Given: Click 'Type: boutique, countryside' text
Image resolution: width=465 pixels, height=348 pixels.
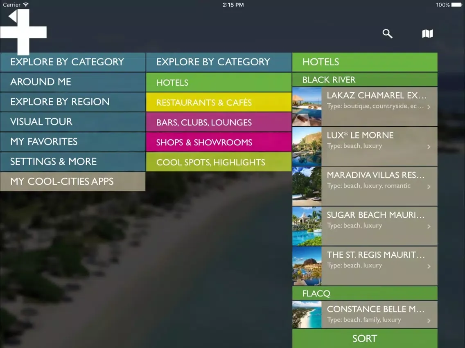Looking at the screenshot, I should tap(375, 106).
